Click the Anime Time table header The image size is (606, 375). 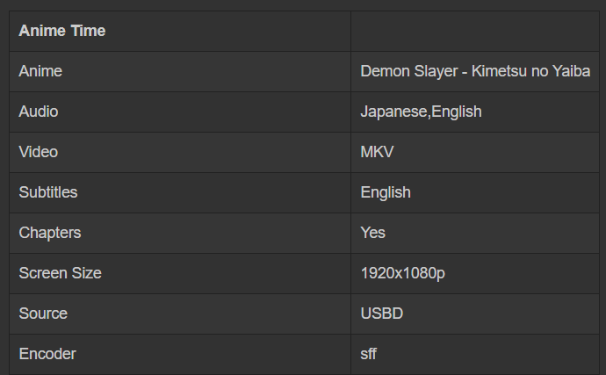click(x=61, y=31)
